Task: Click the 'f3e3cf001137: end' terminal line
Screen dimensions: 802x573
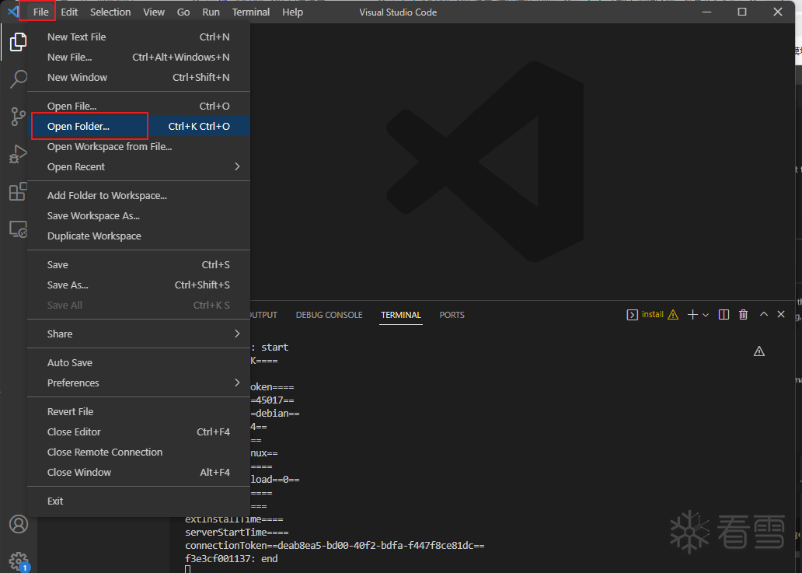Action: (231, 559)
